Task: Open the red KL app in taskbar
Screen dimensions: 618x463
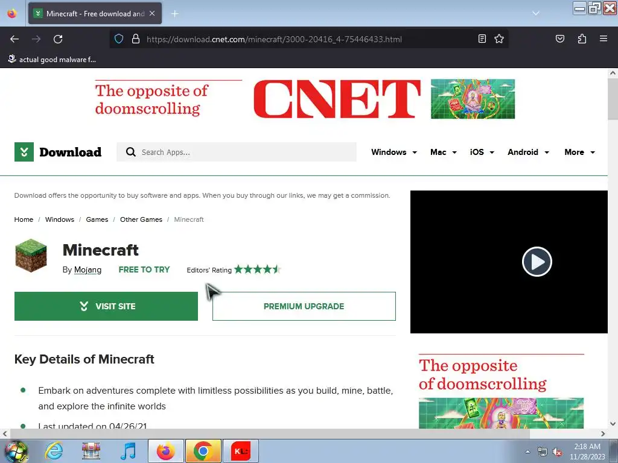Action: [x=241, y=451]
